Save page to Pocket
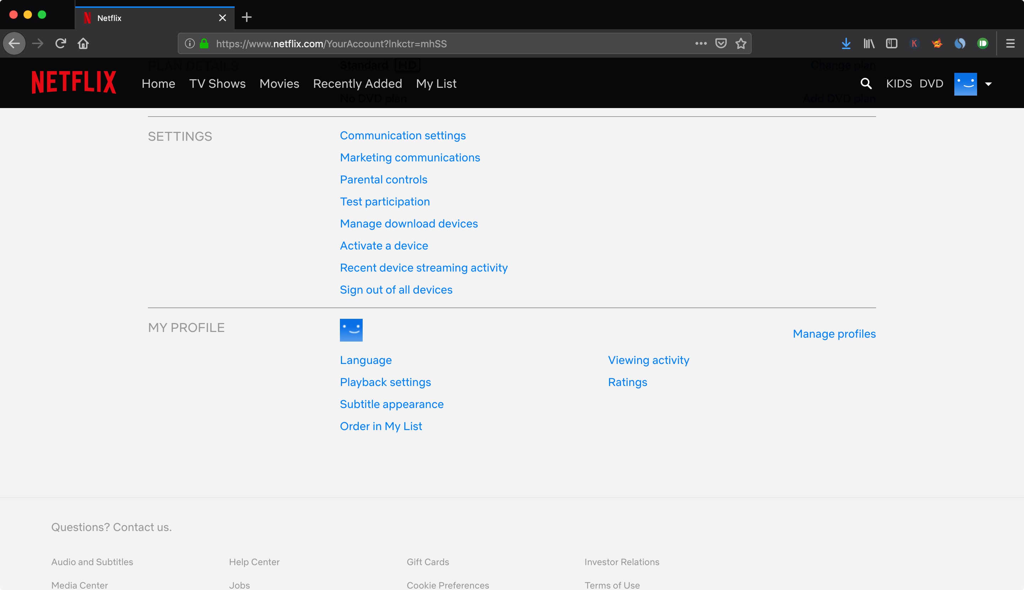The width and height of the screenshot is (1024, 590). click(721, 43)
